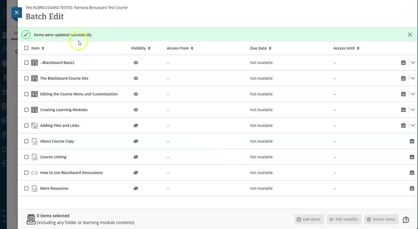Click the Delete items button
The height and width of the screenshot is (229, 418).
click(x=381, y=219)
